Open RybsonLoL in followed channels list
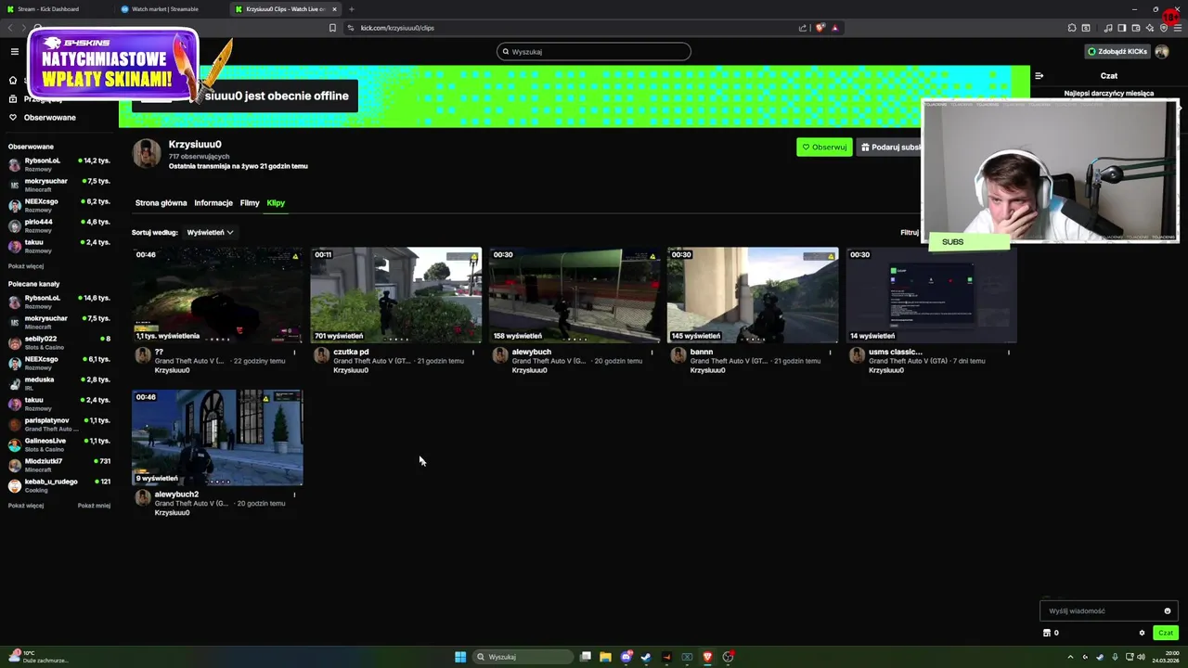This screenshot has height=668, width=1188. point(59,164)
